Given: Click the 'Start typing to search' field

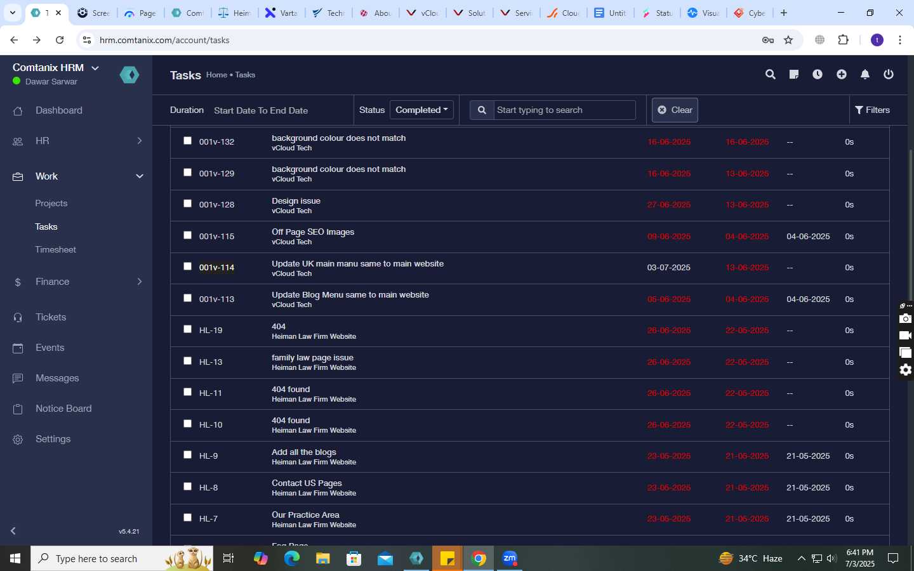Looking at the screenshot, I should 564,110.
